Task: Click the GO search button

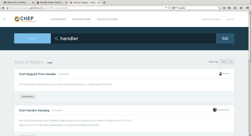Action: (225, 38)
